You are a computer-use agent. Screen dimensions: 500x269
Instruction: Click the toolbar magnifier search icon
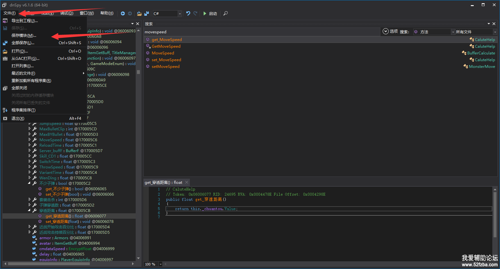(x=226, y=13)
